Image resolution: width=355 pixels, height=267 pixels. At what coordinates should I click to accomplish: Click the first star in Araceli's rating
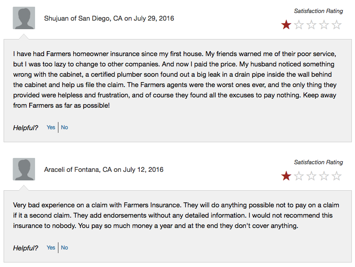286,176
